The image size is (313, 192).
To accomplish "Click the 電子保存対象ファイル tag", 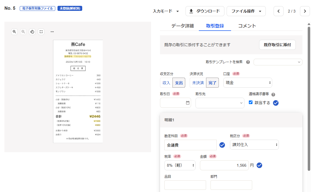I will pyautogui.click(x=37, y=8).
